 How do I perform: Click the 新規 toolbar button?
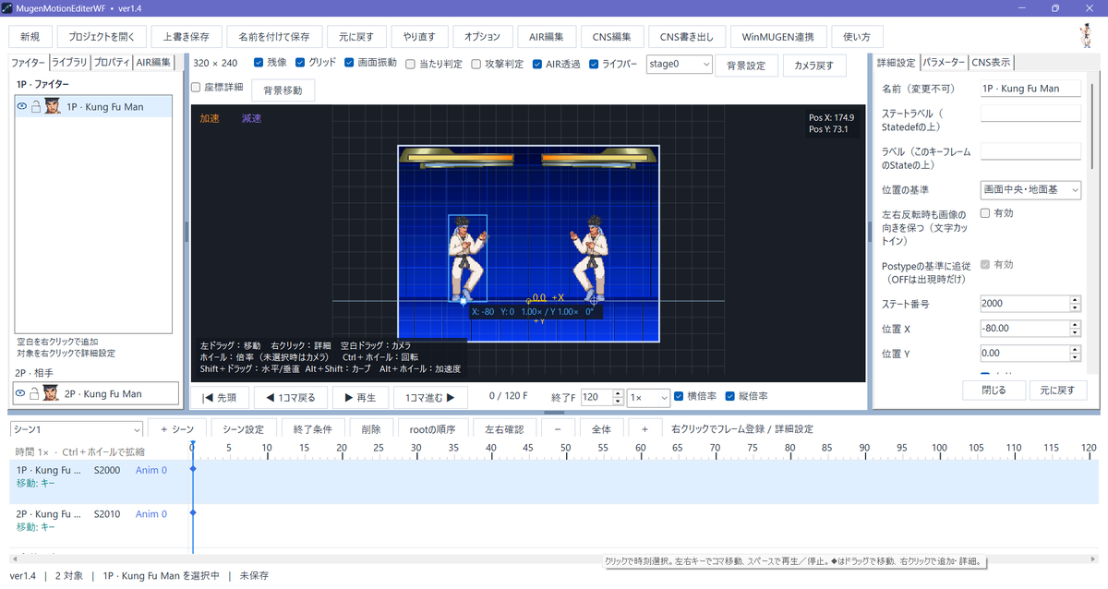(30, 37)
